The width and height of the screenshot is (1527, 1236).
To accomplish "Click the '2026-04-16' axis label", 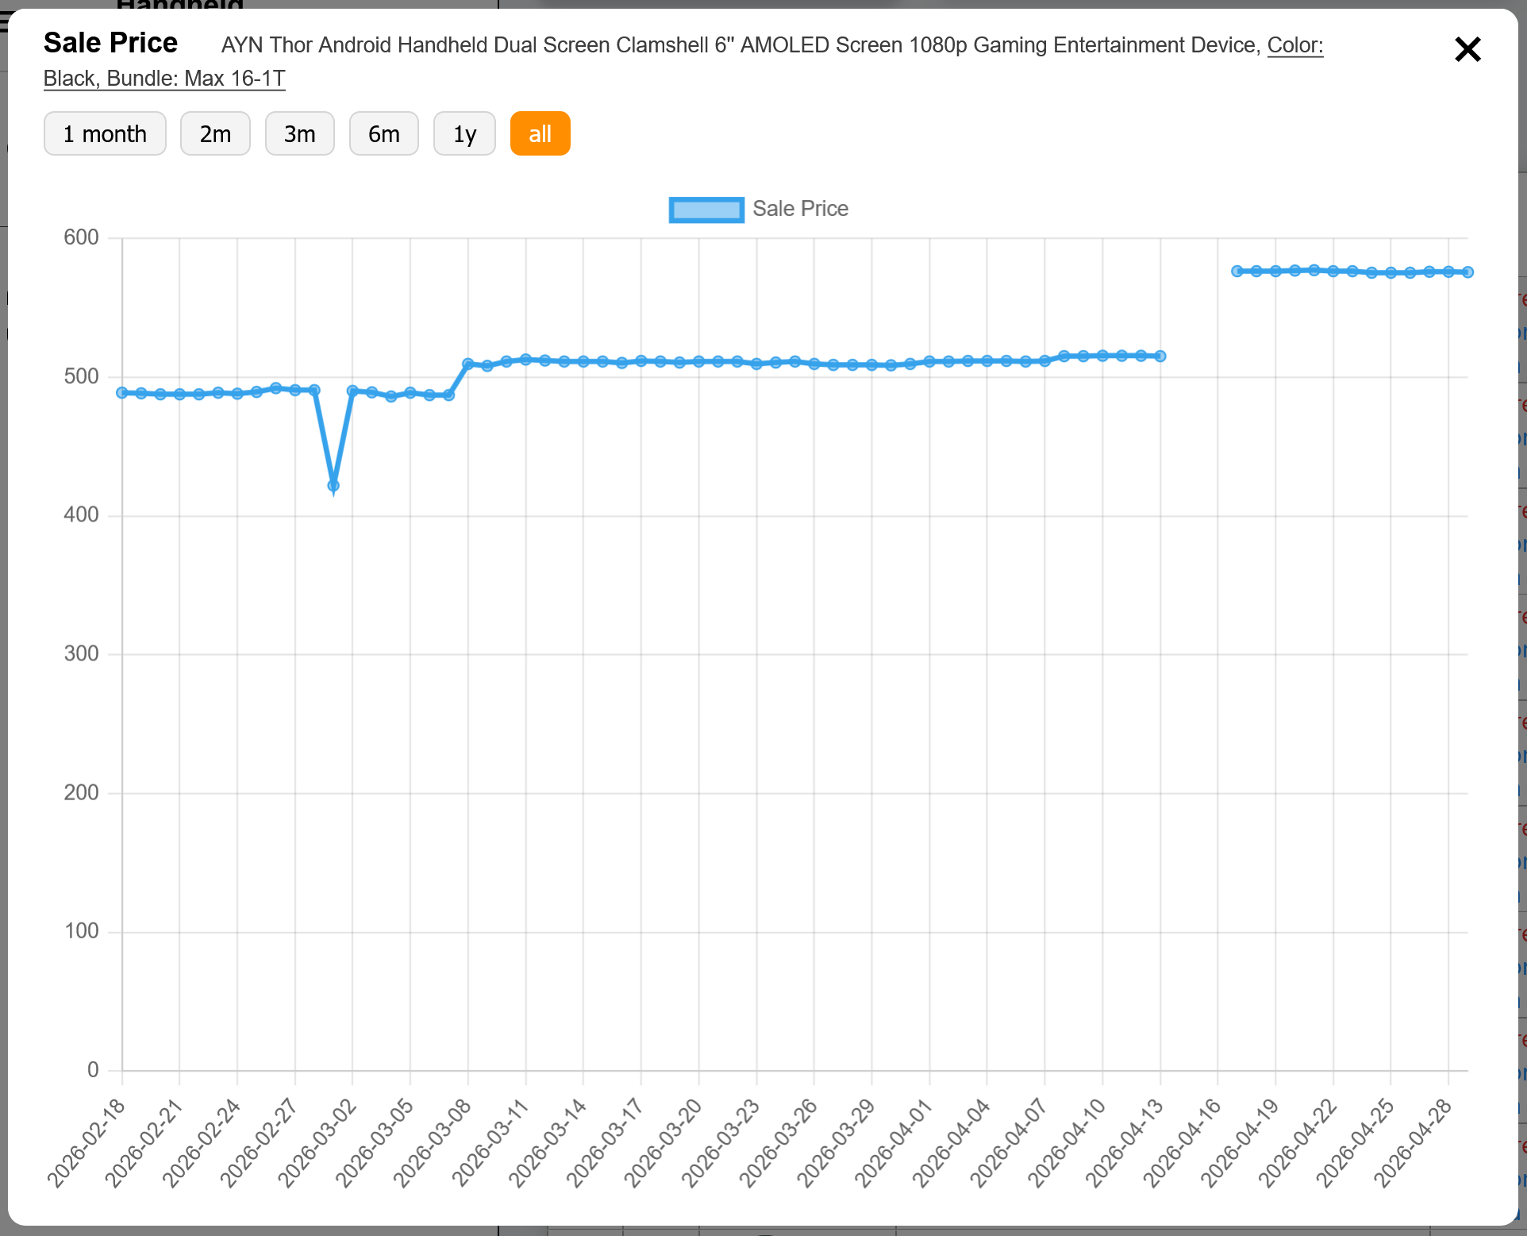I will coord(1182,1143).
